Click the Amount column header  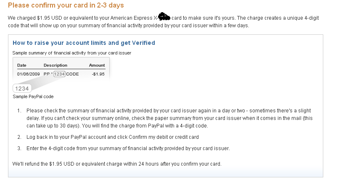click(x=97, y=65)
